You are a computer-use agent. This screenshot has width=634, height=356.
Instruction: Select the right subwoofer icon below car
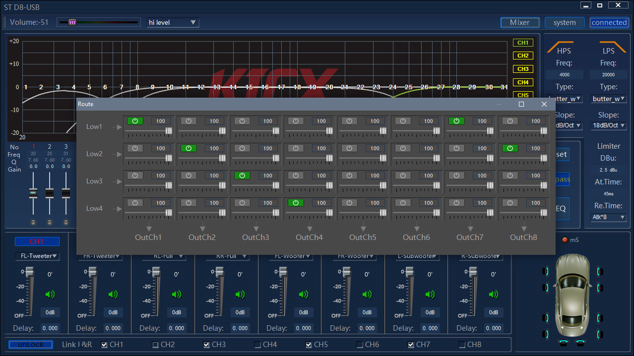click(580, 343)
